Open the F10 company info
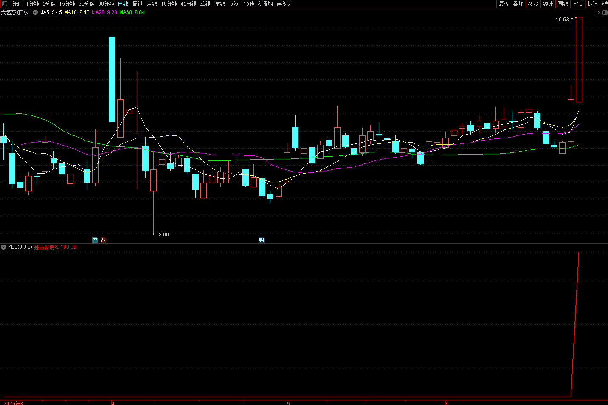Image resolution: width=608 pixels, height=405 pixels. click(x=578, y=4)
